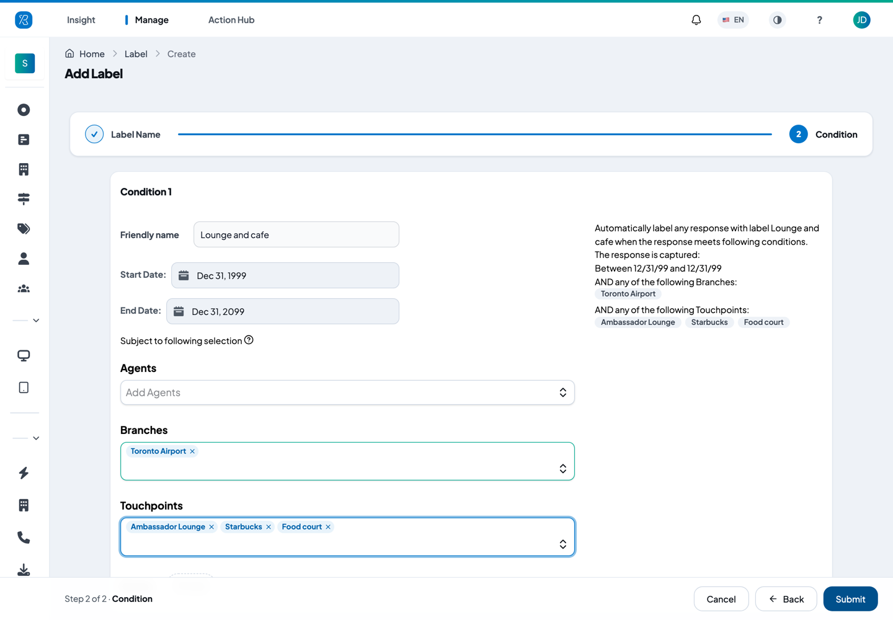The height and width of the screenshot is (620, 893).
Task: Click the End Date field Dec 31, 2099
Action: pyautogui.click(x=283, y=311)
